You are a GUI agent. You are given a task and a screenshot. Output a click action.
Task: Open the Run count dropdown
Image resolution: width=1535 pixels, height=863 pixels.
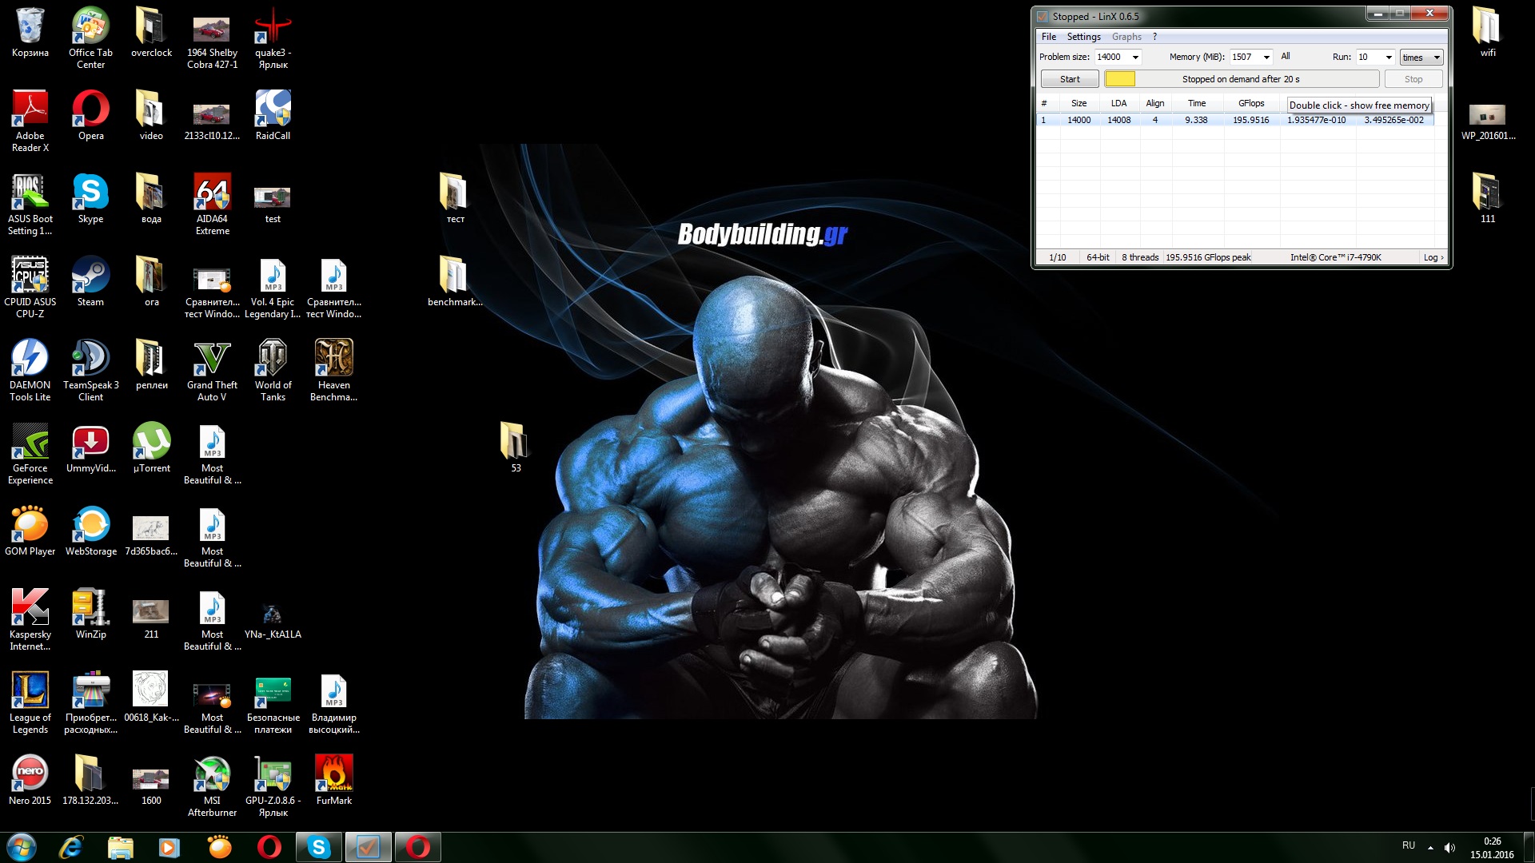click(1389, 57)
